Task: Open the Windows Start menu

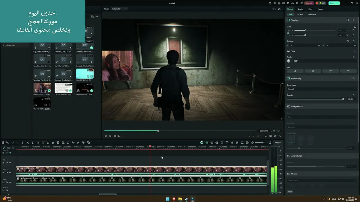Action: 168,199
